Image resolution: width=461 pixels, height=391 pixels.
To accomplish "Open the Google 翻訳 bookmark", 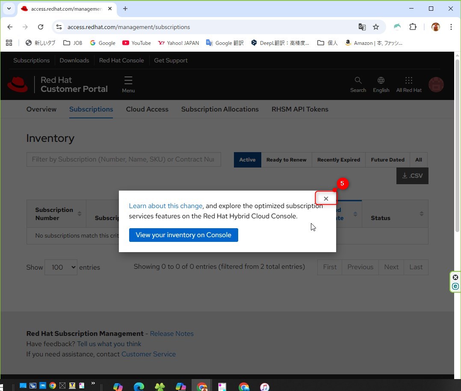I will [x=225, y=43].
